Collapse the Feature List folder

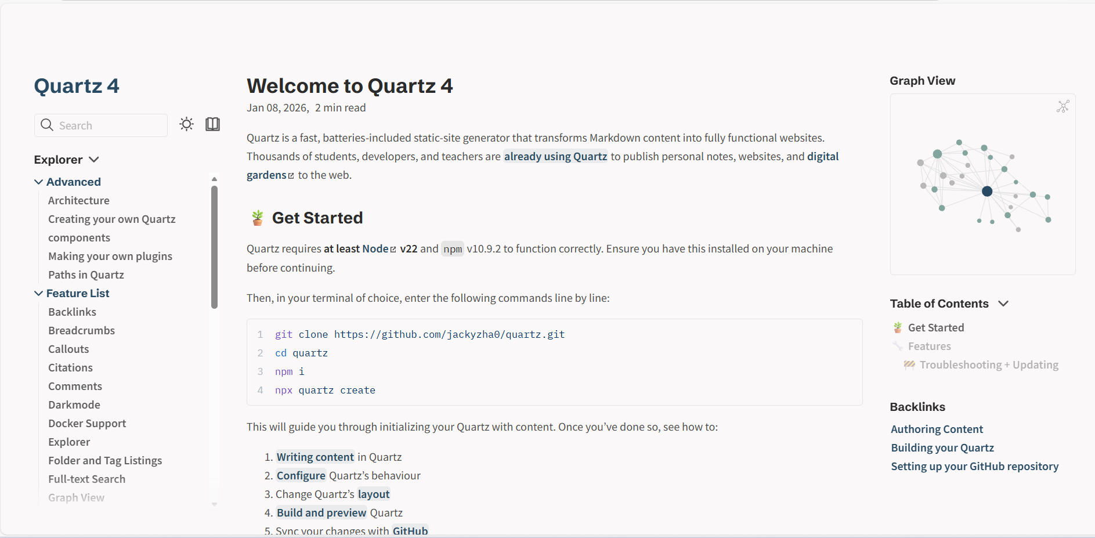(39, 293)
